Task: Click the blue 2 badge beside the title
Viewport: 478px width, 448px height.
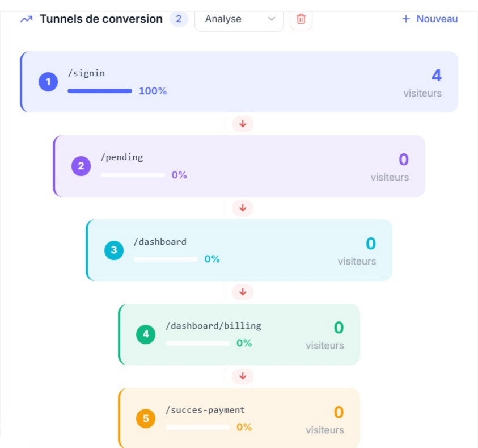Action: (x=180, y=19)
